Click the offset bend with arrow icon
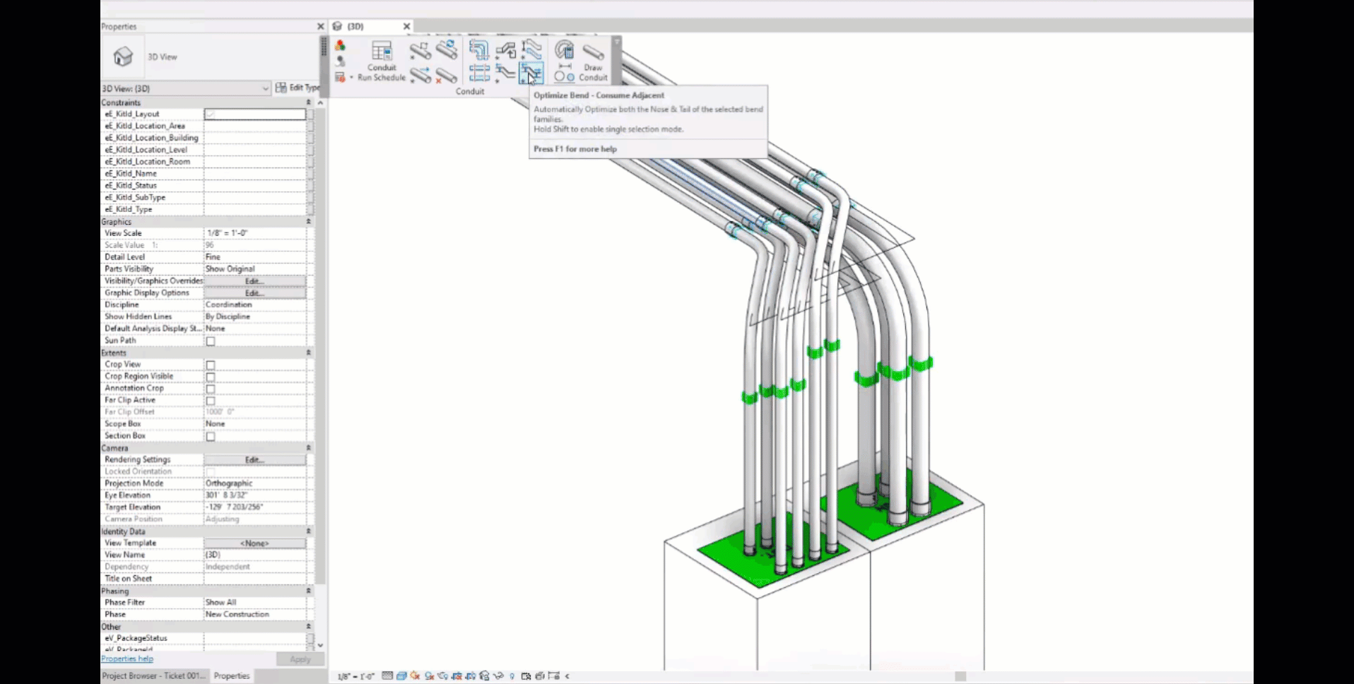This screenshot has width=1354, height=684. click(505, 50)
